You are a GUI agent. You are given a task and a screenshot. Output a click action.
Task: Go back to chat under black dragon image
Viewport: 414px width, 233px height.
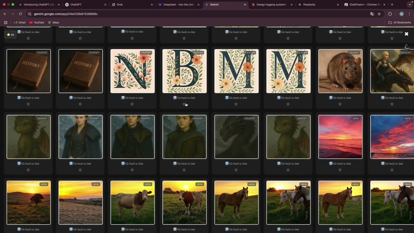pos(236,163)
